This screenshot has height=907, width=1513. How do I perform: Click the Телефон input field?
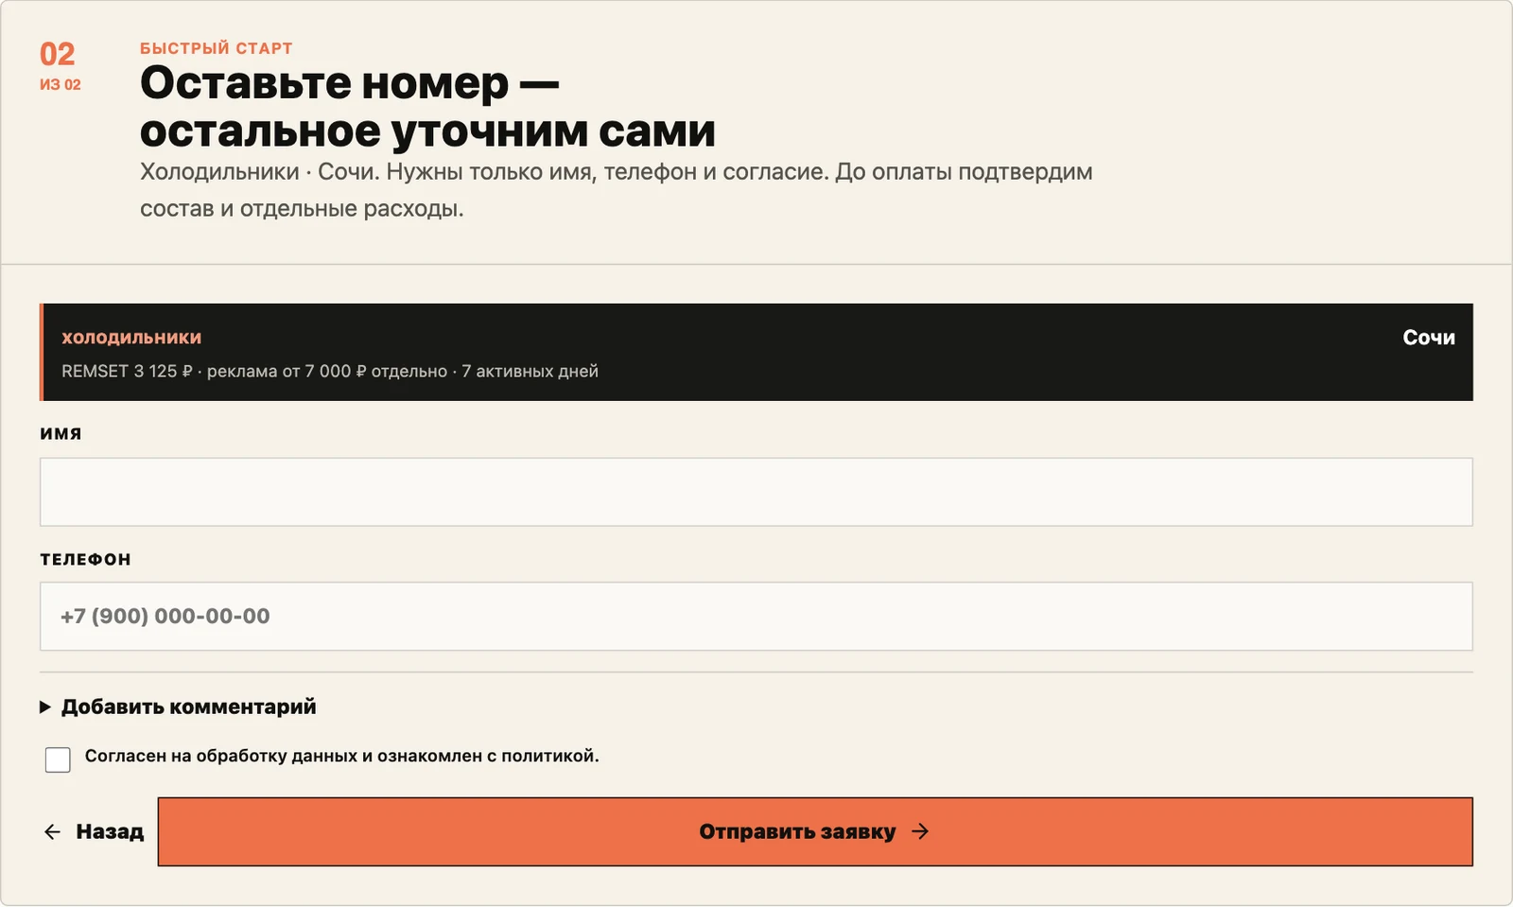coord(756,616)
